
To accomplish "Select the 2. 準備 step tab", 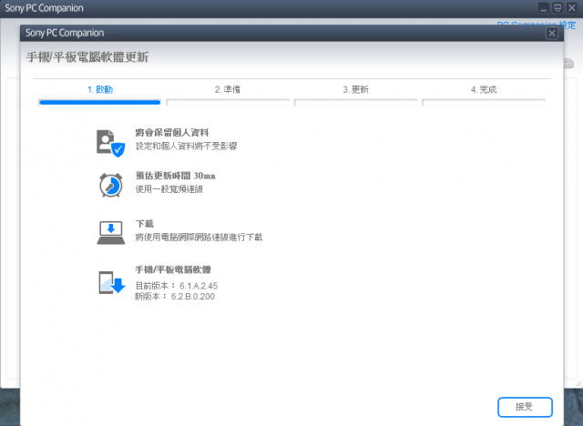I will (x=228, y=89).
